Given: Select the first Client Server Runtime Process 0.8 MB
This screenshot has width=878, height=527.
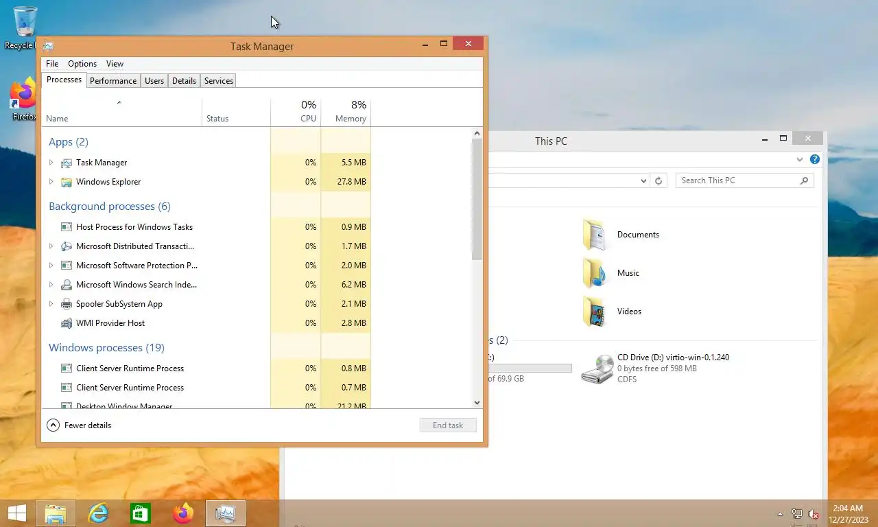Looking at the screenshot, I should tap(207, 368).
